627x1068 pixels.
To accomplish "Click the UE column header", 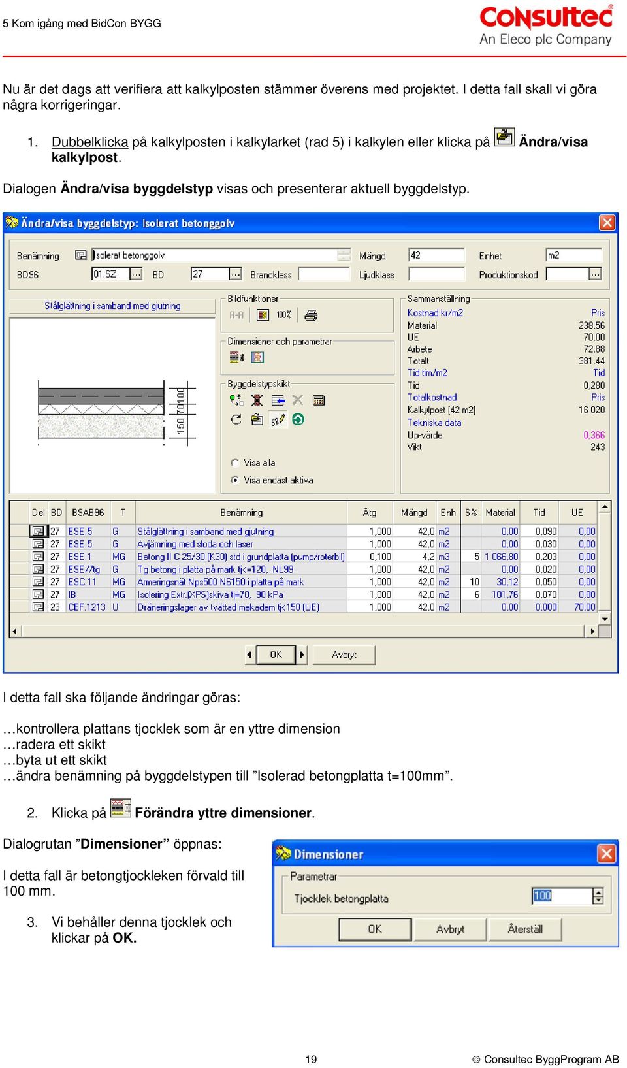I will coord(577,513).
